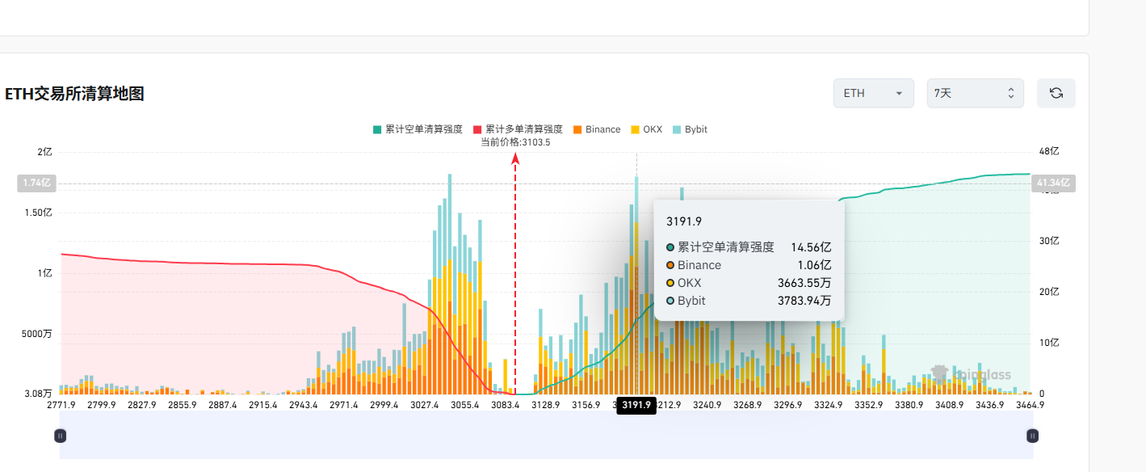The image size is (1146, 472).
Task: Click right handle of the zoom slider
Action: click(x=1032, y=436)
